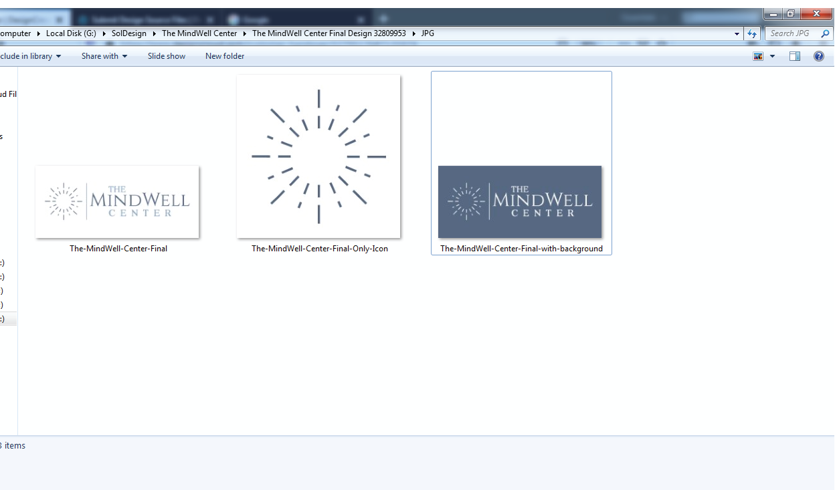This screenshot has height=490, width=837.
Task: Click file name The-MindWell-Center-Final-Only-Icon
Action: [320, 249]
